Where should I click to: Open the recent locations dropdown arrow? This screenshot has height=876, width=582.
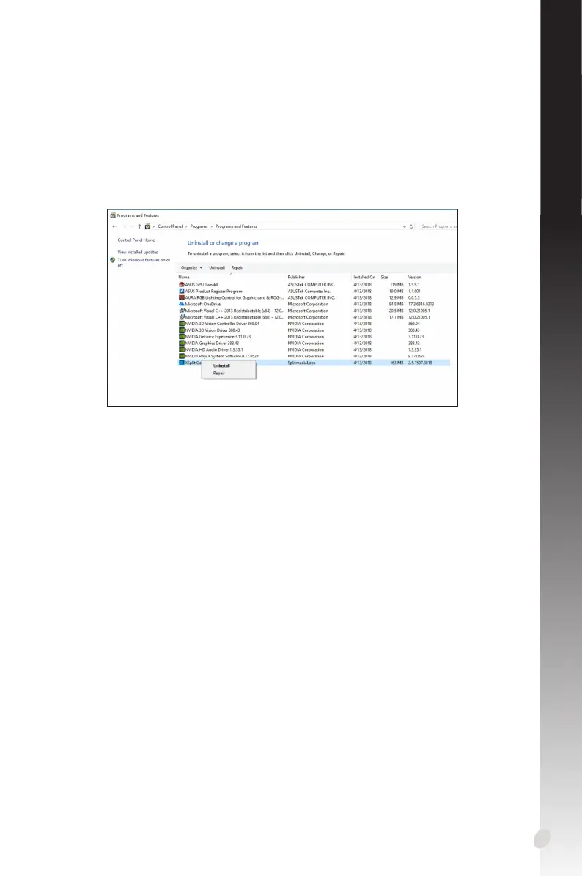point(133,226)
